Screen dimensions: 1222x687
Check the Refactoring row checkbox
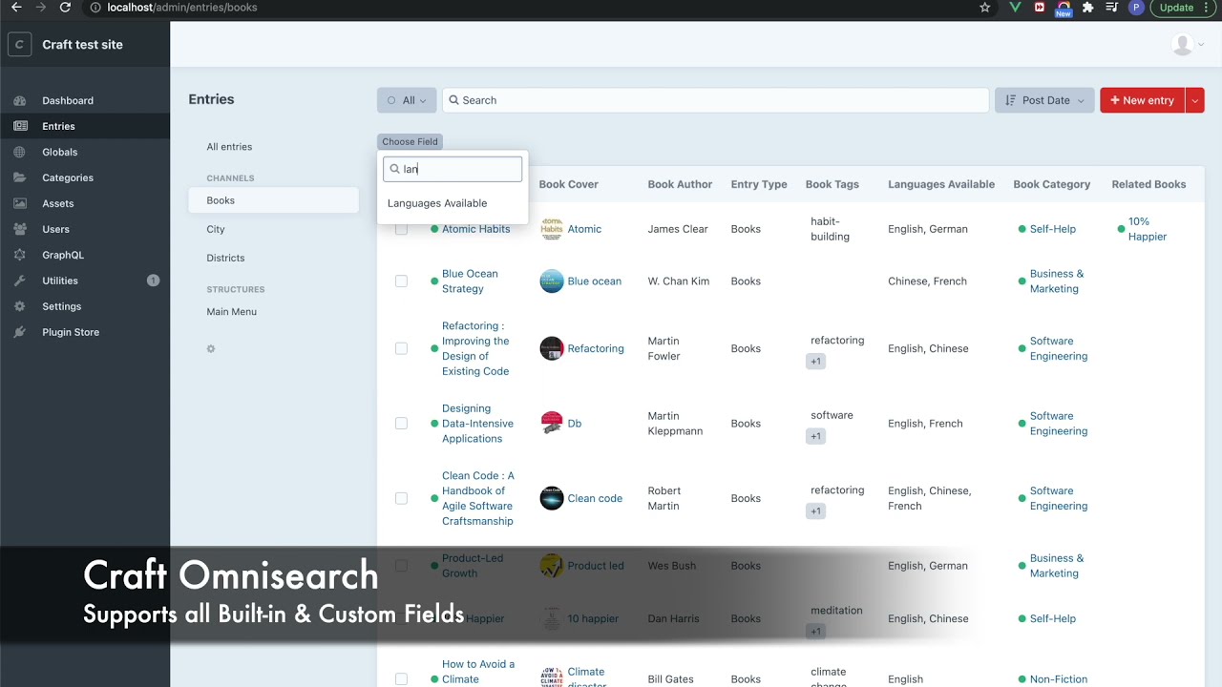click(401, 348)
